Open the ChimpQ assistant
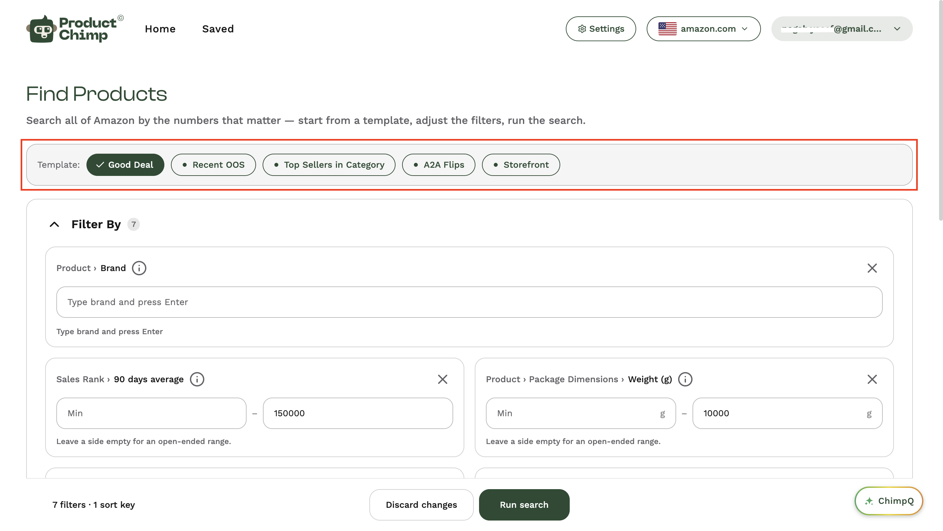Screen dimensions: 943x531 tap(889, 501)
